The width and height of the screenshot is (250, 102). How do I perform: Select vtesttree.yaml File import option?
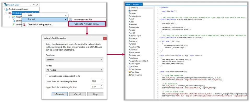point(87,19)
